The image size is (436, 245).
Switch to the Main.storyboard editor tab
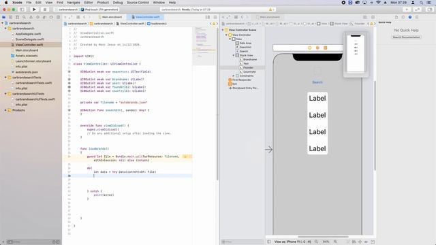click(110, 17)
